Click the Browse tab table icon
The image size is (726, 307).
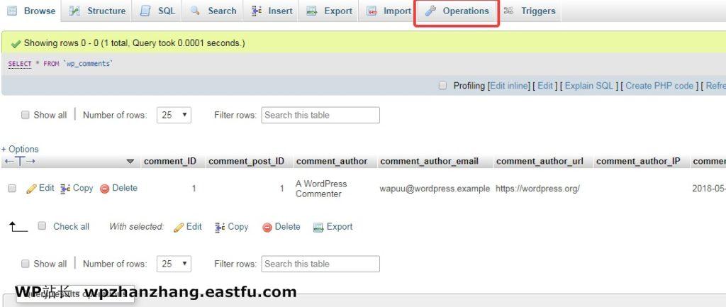coord(12,11)
